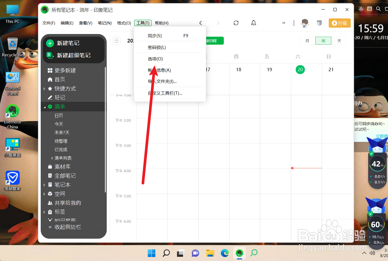Select 已完成 list
The width and height of the screenshot is (388, 261).
pos(61,150)
